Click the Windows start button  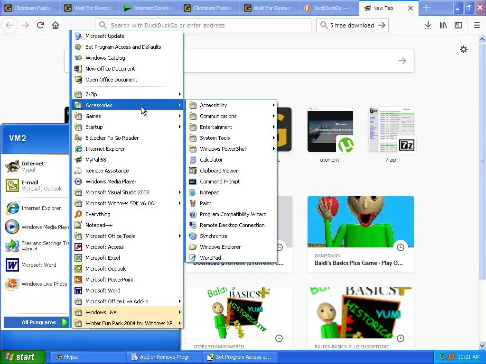click(23, 357)
